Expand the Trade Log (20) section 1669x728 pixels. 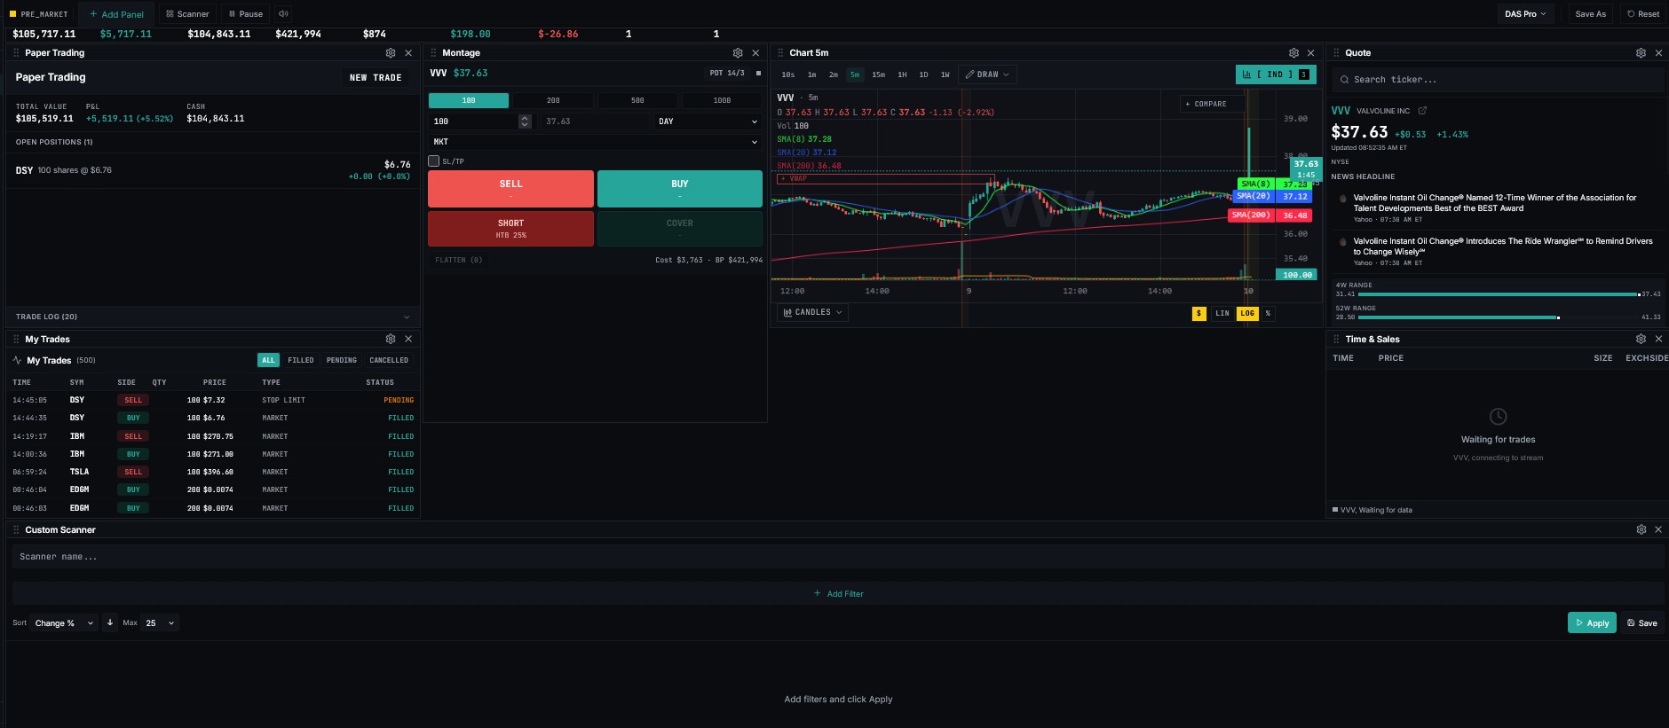pyautogui.click(x=213, y=317)
